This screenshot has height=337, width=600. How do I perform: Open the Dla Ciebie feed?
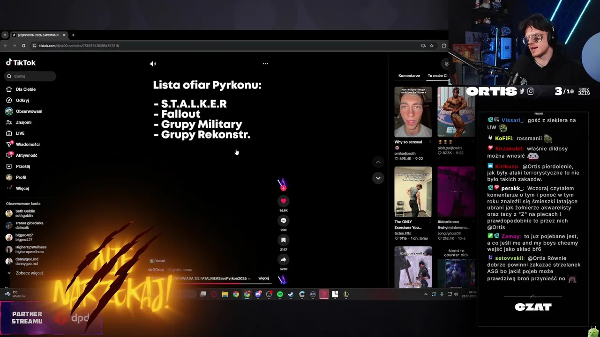pyautogui.click(x=21, y=89)
